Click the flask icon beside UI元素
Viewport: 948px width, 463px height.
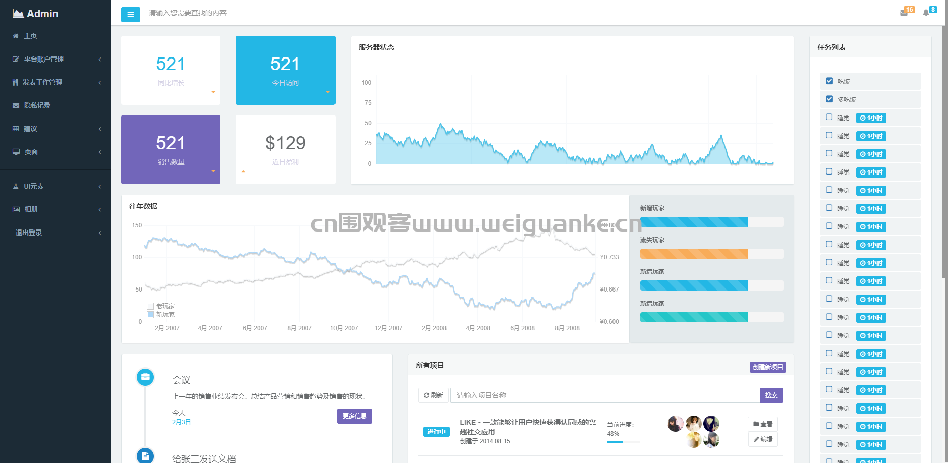(16, 186)
